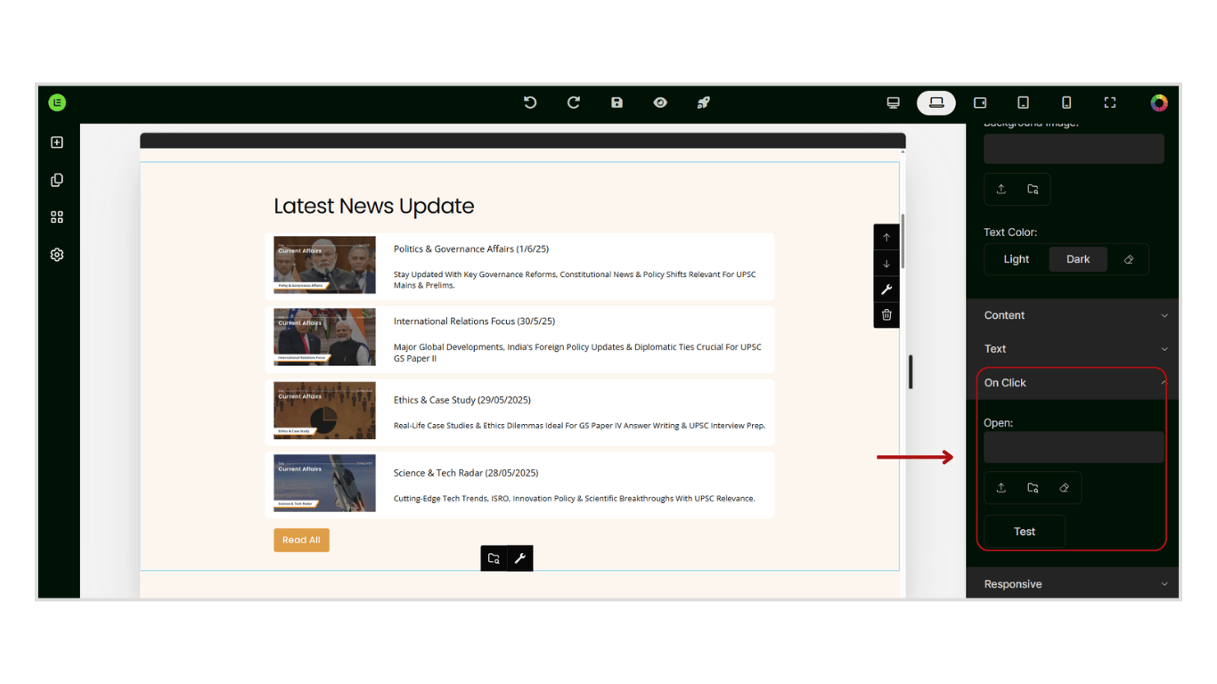Save the page with the floppy disk icon

617,102
